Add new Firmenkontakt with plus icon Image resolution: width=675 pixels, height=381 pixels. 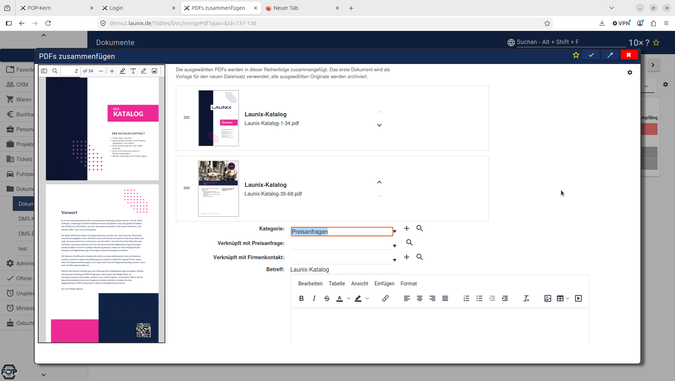407,257
